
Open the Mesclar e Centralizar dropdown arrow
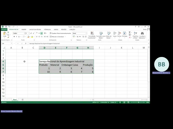[x=65, y=37]
